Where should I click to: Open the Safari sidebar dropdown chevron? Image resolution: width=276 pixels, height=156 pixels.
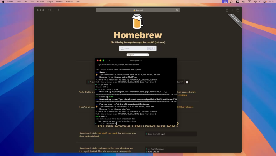pyautogui.click(x=53, y=10)
